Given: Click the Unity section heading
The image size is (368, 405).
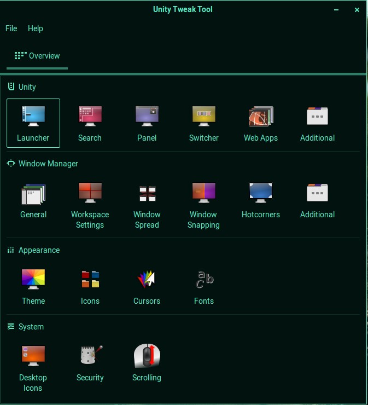Looking at the screenshot, I should (x=27, y=87).
